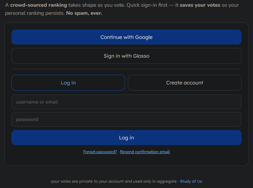Switch to the Create account tab
Screen dimensions: 253x188
point(185,83)
